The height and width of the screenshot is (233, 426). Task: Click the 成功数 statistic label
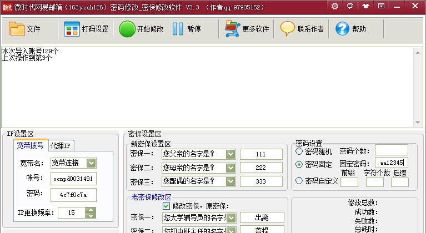point(366,212)
